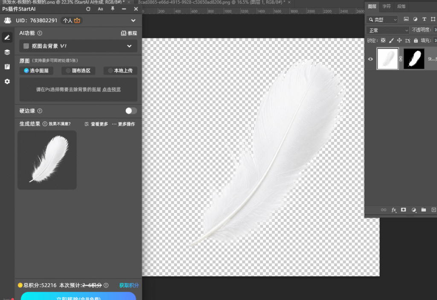
Task: Select the 画布选区 radio option
Action: [x=79, y=70]
